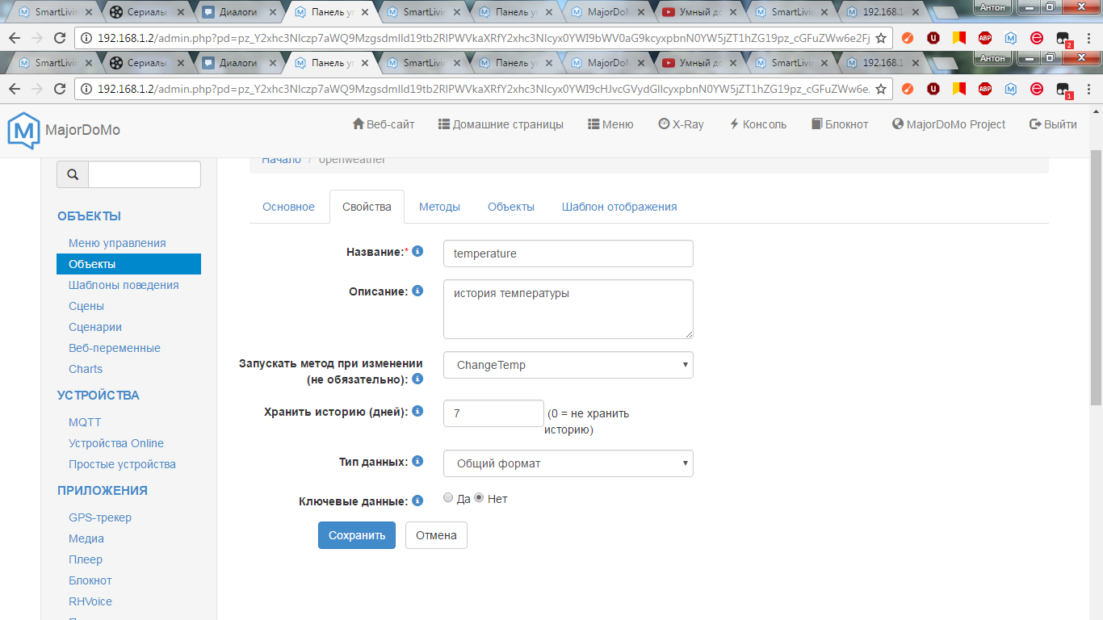Click the ПРИЛОЖЕНИЯ section heading

[x=103, y=491]
